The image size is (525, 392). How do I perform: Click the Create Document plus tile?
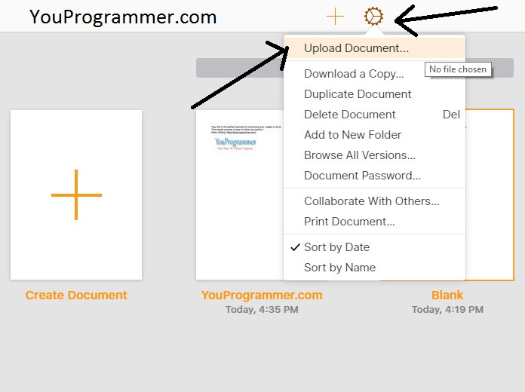(76, 194)
